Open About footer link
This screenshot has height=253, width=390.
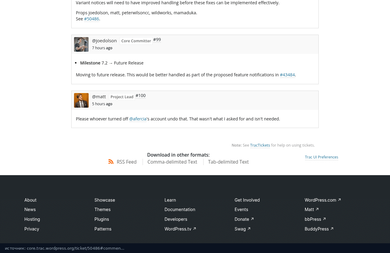(30, 200)
